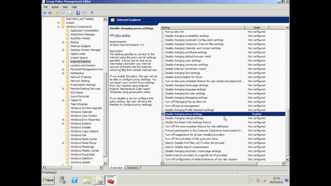This screenshot has height=186, width=331.
Task: Open the Action menu
Action: [55, 7]
